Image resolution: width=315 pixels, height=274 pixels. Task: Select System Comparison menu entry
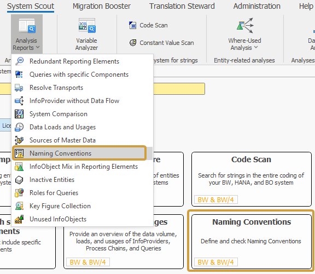pos(82,114)
